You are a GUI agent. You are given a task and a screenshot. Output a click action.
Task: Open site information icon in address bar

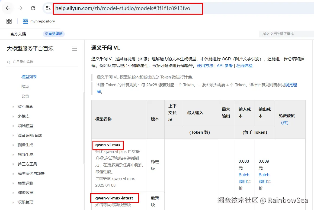(48, 8)
